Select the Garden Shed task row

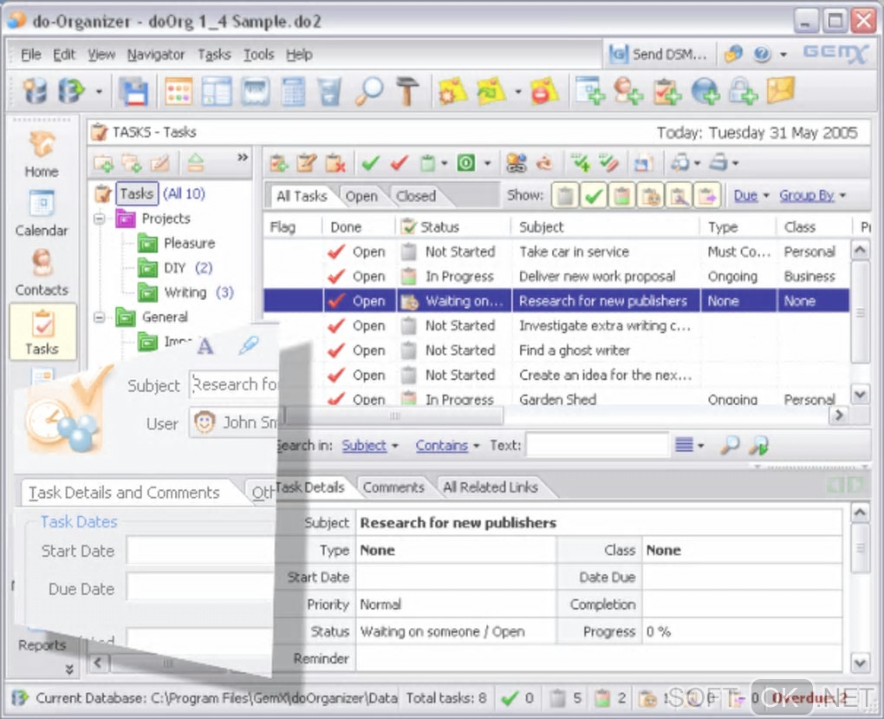click(x=556, y=400)
